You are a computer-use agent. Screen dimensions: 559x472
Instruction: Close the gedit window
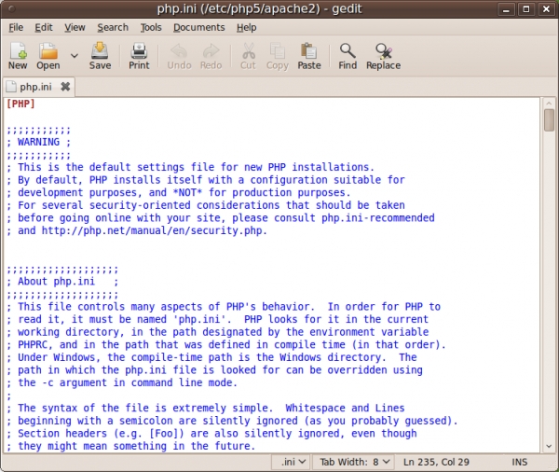click(546, 9)
